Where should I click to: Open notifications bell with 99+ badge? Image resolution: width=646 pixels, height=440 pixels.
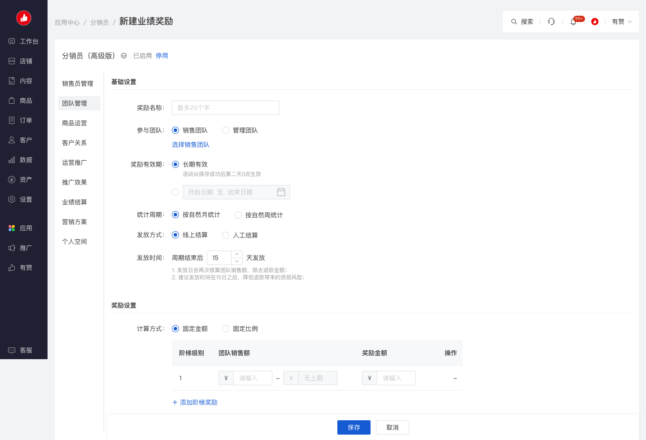(x=573, y=22)
